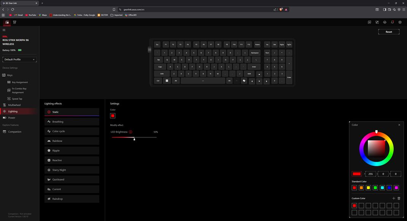Select the Color cycle lighting effect
The width and height of the screenshot is (407, 221).
[x=72, y=131]
